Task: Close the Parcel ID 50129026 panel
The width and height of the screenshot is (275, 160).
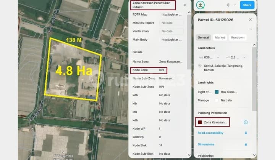Action: tap(250, 19)
